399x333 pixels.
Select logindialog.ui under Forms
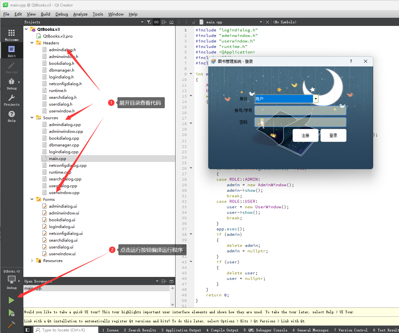coord(62,226)
